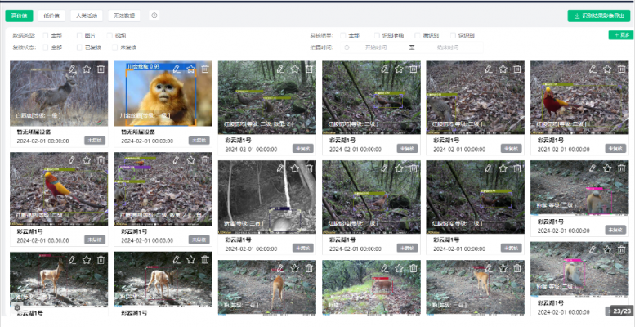The height and width of the screenshot is (327, 635).
Task: Delete the golden monkey photo via trash icon
Action: pos(204,69)
